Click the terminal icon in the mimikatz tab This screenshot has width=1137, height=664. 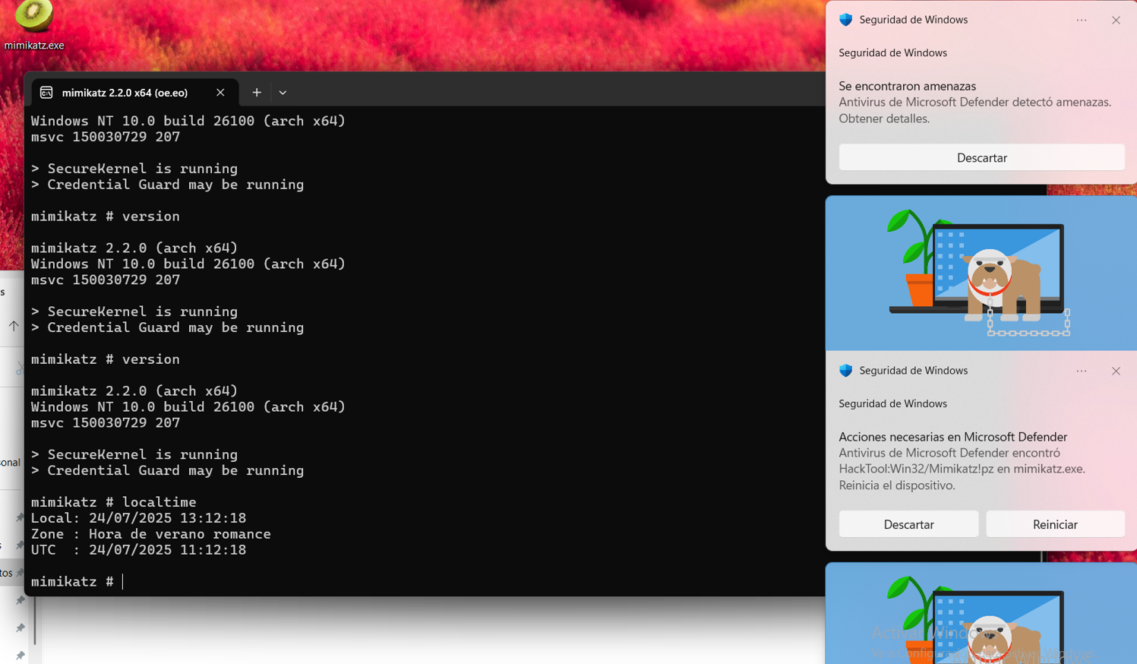tap(46, 93)
